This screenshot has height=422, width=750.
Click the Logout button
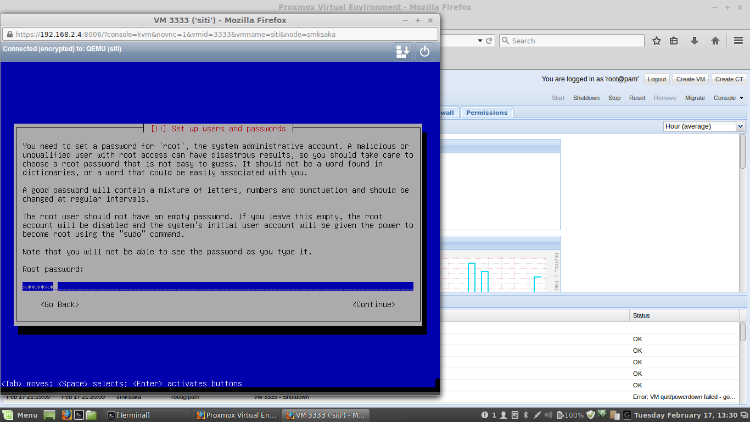click(x=657, y=79)
